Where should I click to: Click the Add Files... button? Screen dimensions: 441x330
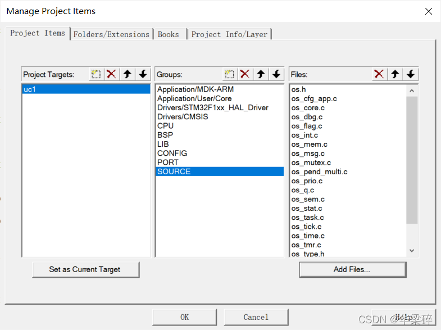click(x=353, y=269)
